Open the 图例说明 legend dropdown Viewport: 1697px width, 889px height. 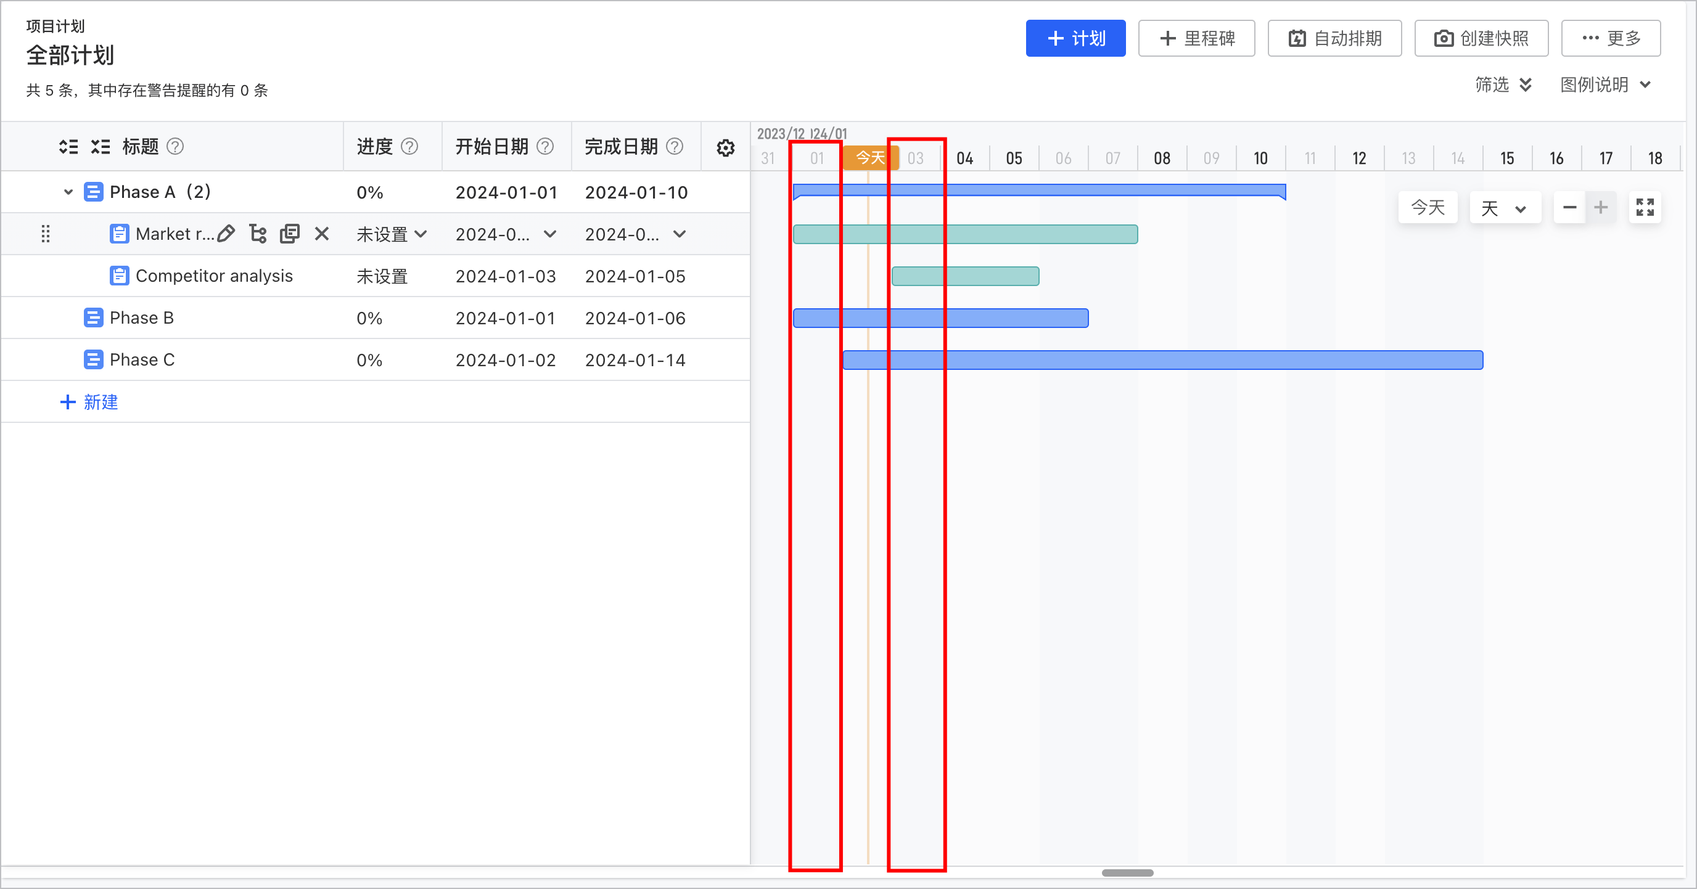click(1606, 85)
